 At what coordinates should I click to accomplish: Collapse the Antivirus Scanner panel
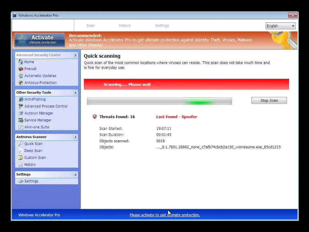(75, 137)
